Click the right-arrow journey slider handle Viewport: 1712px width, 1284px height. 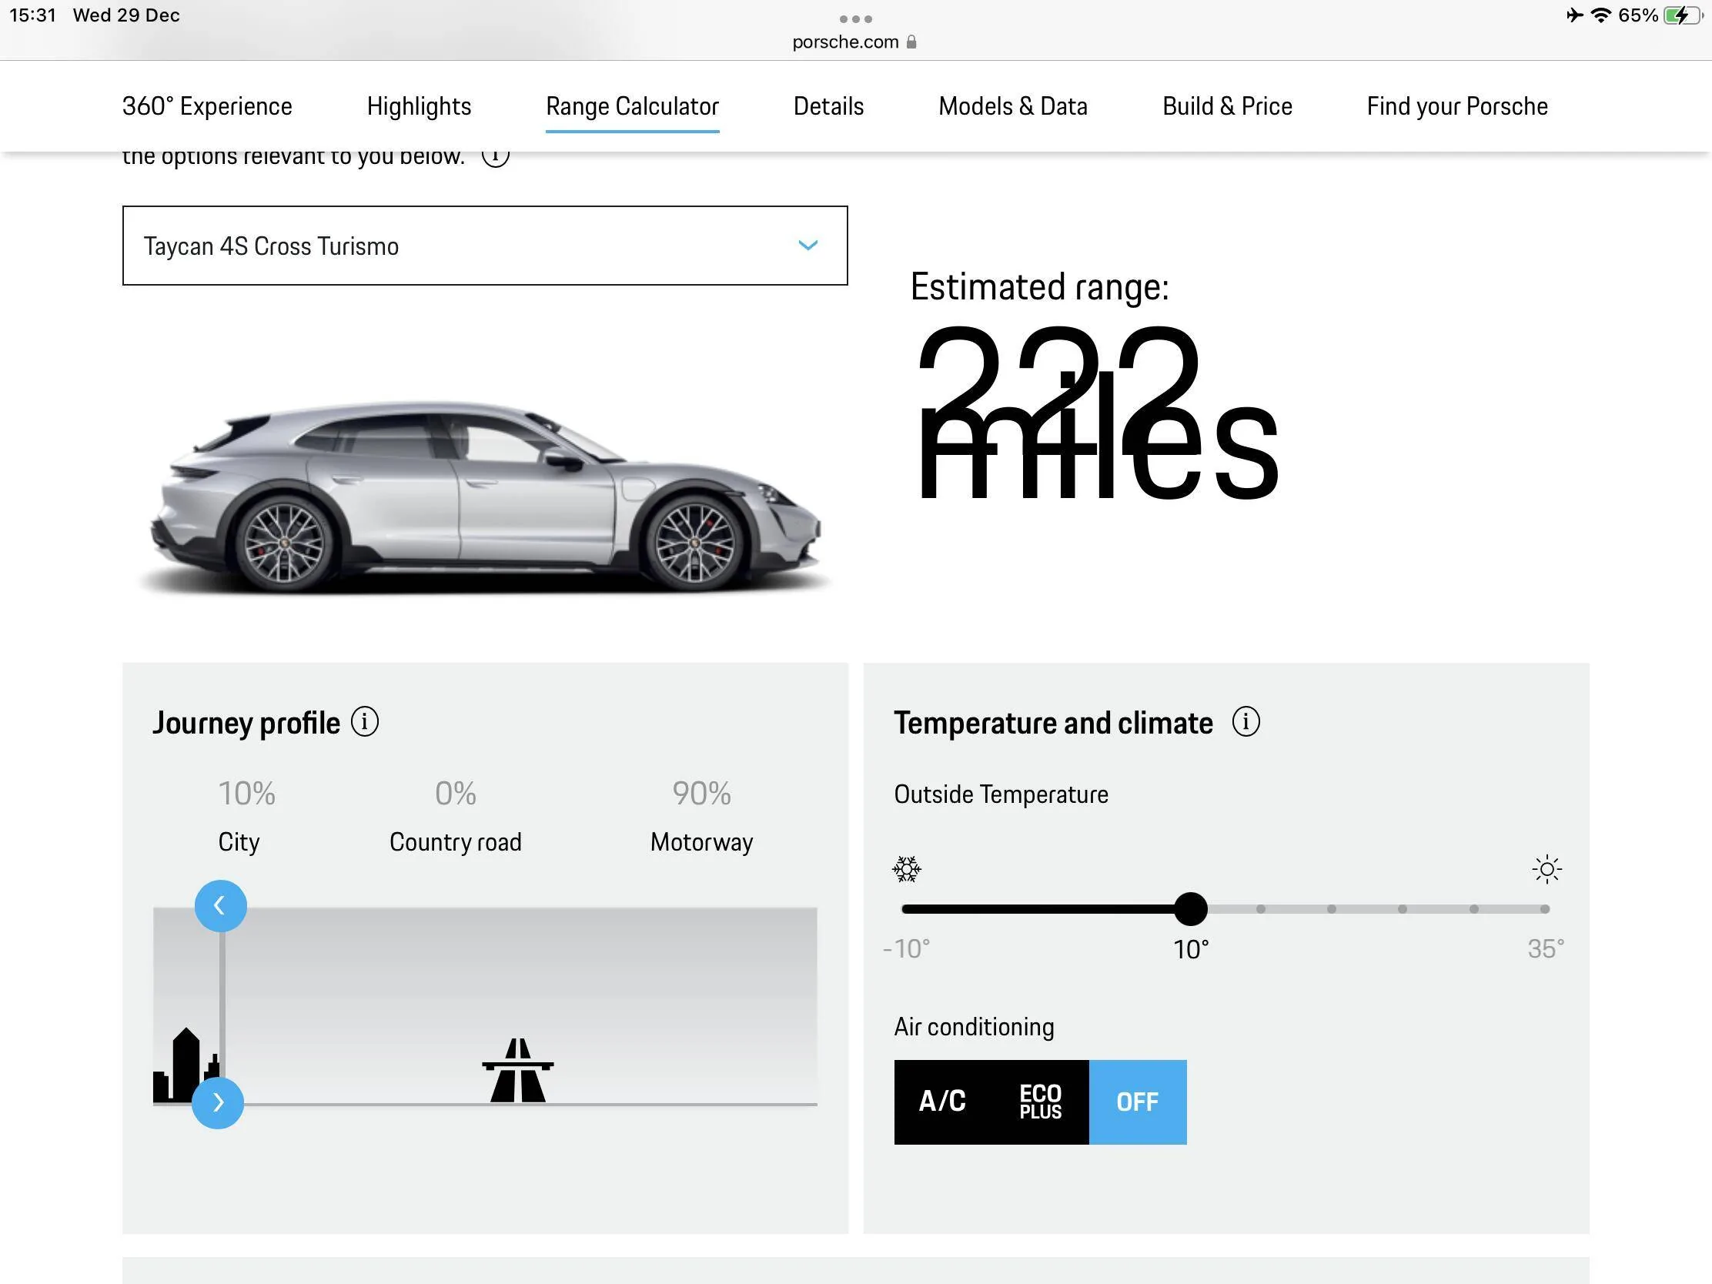point(218,1102)
